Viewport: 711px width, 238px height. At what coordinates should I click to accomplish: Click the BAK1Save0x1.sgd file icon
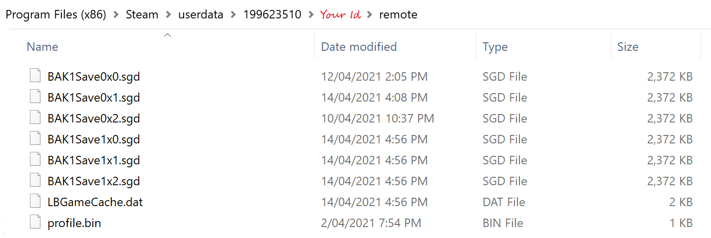point(35,98)
